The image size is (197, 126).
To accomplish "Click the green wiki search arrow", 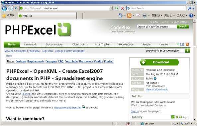I will click(x=187, y=51).
